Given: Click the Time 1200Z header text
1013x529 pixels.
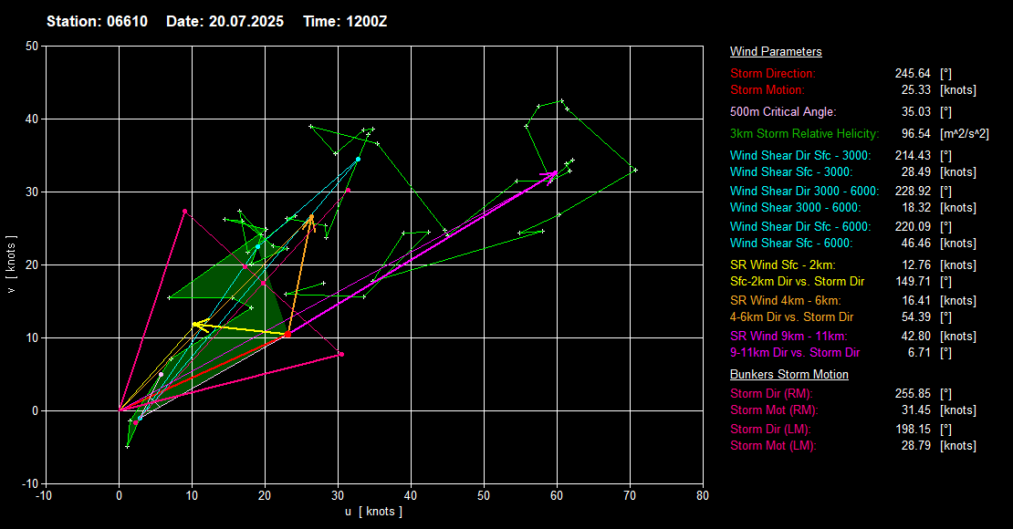Looking at the screenshot, I should tap(343, 21).
